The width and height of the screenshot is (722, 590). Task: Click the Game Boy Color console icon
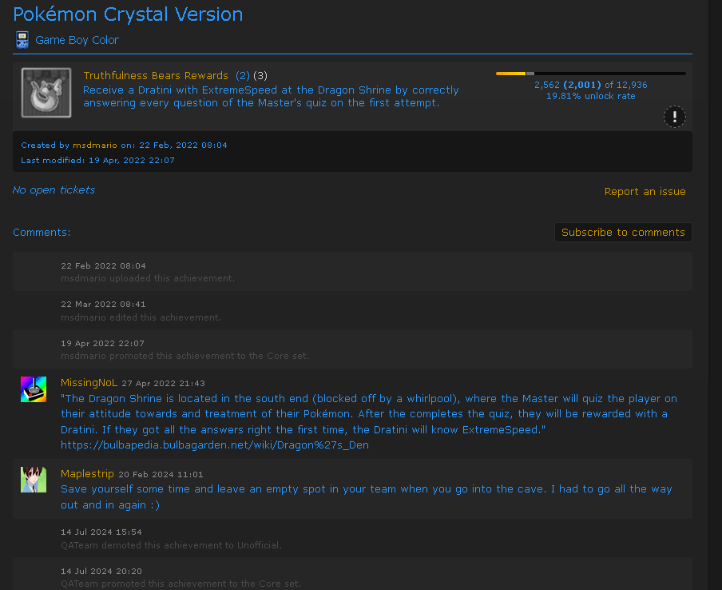(22, 40)
